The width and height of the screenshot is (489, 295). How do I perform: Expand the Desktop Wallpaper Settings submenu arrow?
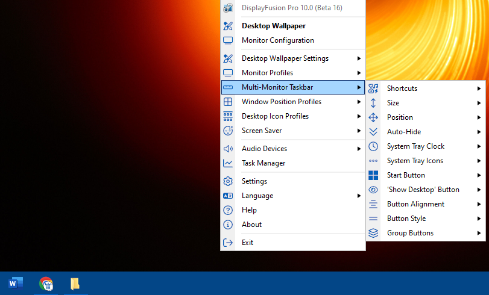point(359,58)
